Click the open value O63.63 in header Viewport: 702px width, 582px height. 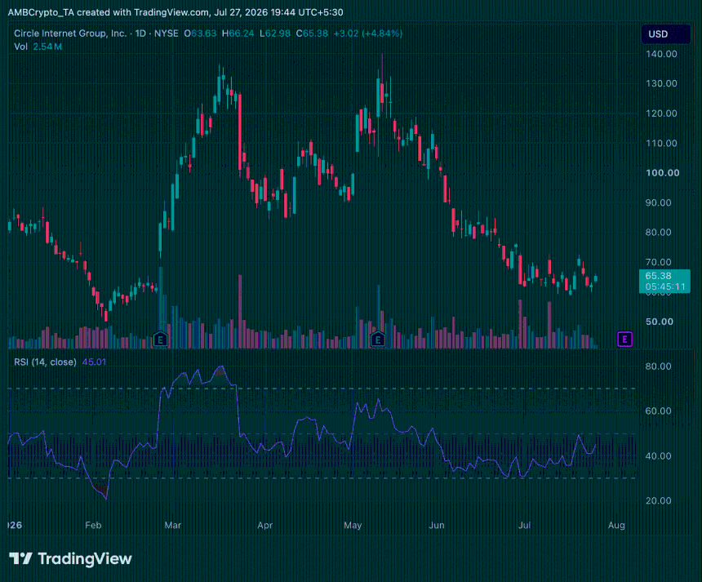click(200, 33)
